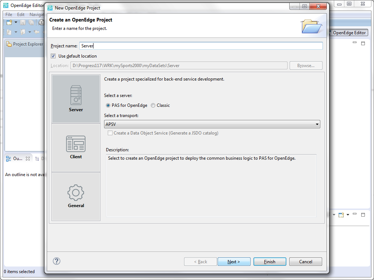This screenshot has height=280, width=374.
Task: Maximize the right editor area panel
Action: point(363,43)
